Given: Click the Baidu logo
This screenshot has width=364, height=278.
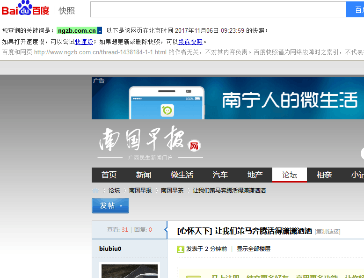Looking at the screenshot, I should point(25,8).
